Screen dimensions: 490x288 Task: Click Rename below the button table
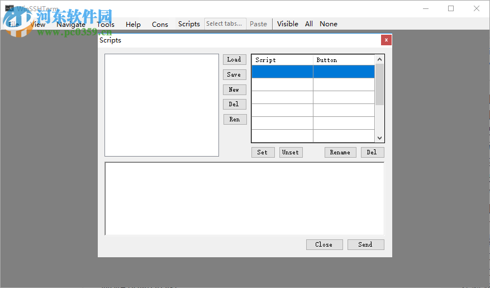point(340,152)
